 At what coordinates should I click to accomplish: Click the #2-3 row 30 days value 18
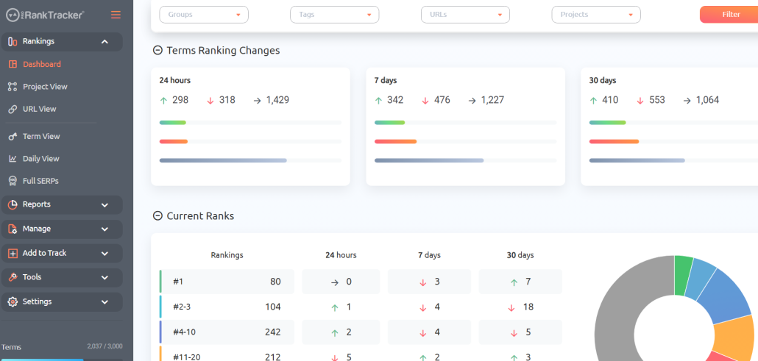point(528,307)
